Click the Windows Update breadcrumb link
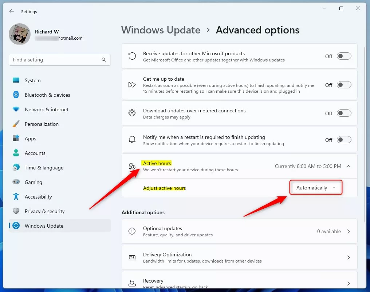The width and height of the screenshot is (370, 292). (x=161, y=30)
